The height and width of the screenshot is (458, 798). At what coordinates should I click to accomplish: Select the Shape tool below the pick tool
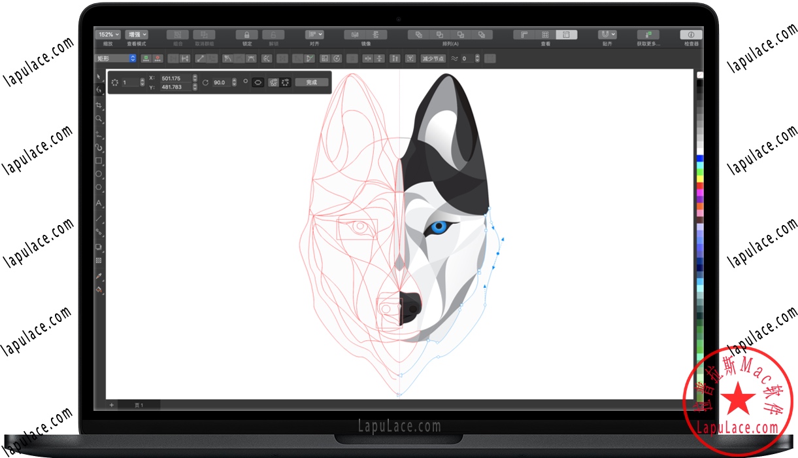tap(99, 88)
